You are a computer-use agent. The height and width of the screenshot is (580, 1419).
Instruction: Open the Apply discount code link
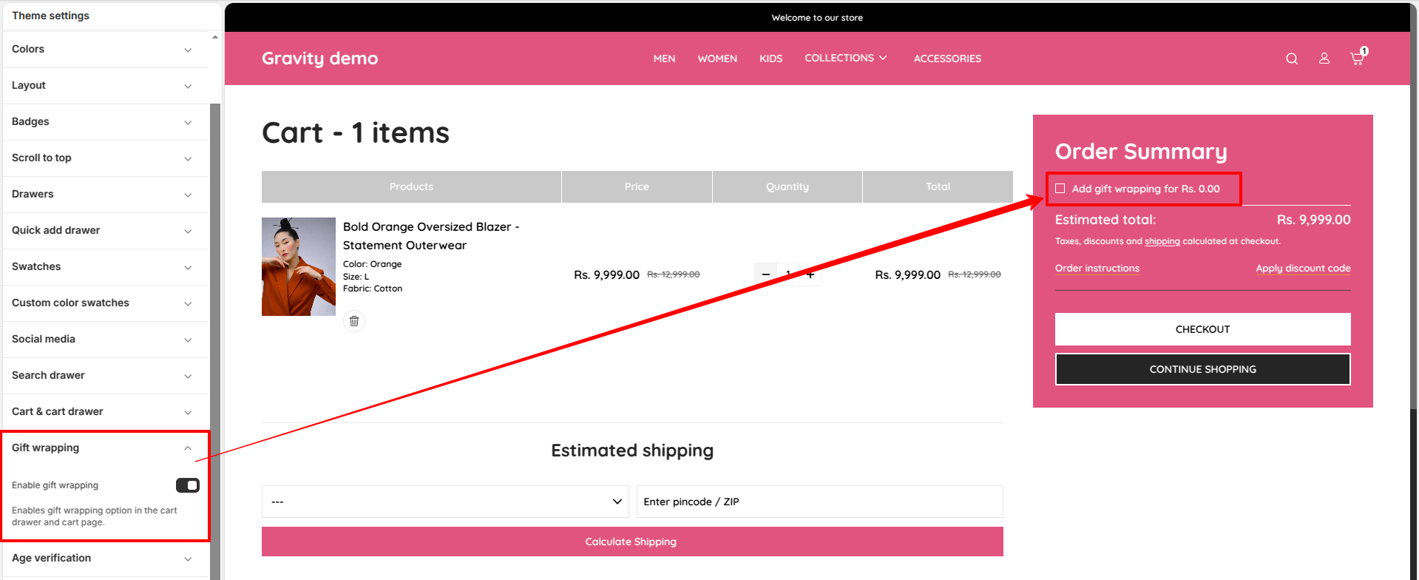pos(1303,269)
